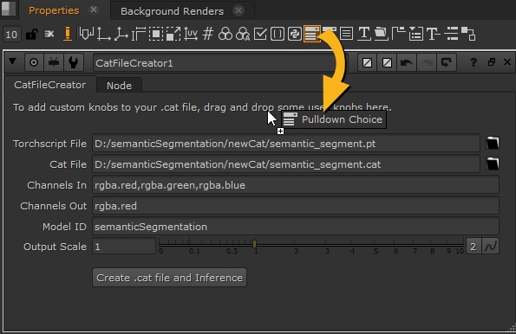516x334 pixels.
Task: Toggle the lock properties panel icon
Action: [x=31, y=34]
